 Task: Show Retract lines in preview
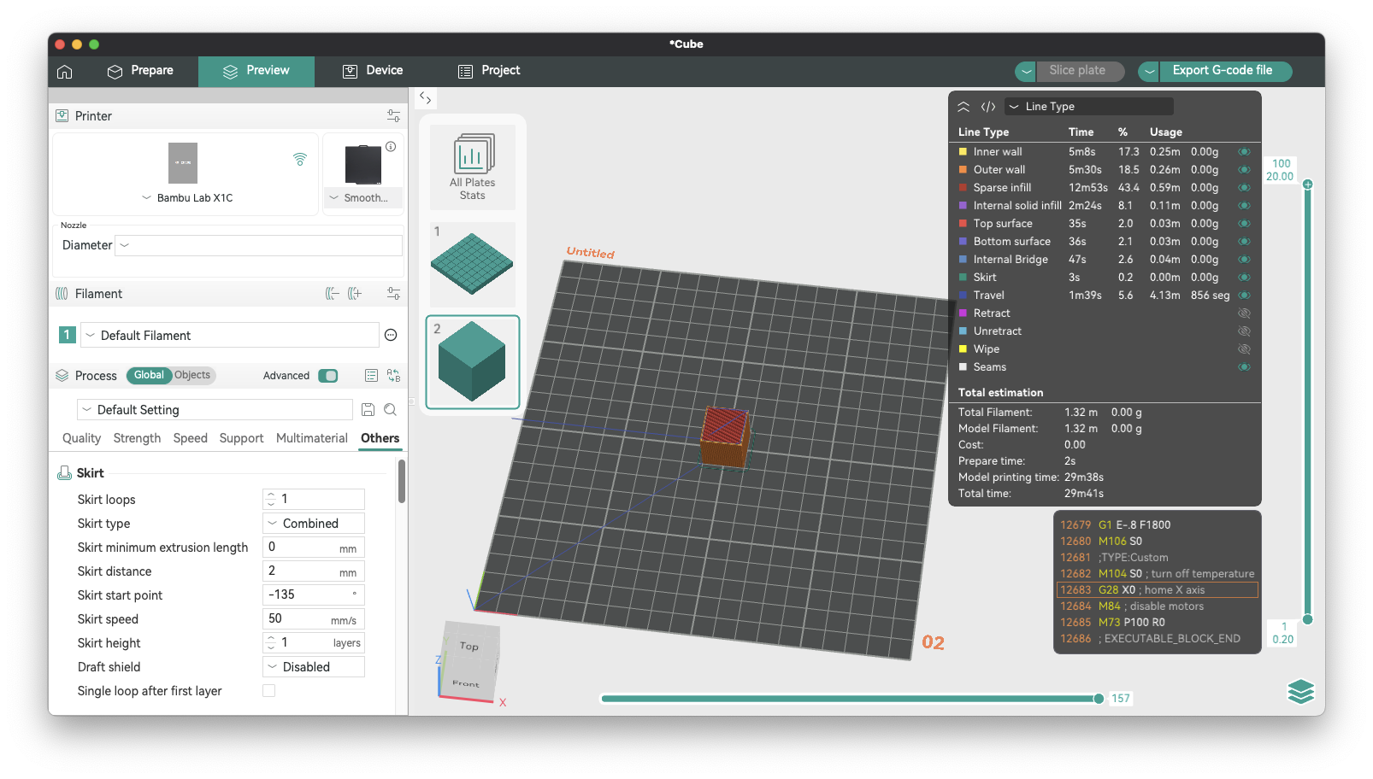[x=1244, y=313]
